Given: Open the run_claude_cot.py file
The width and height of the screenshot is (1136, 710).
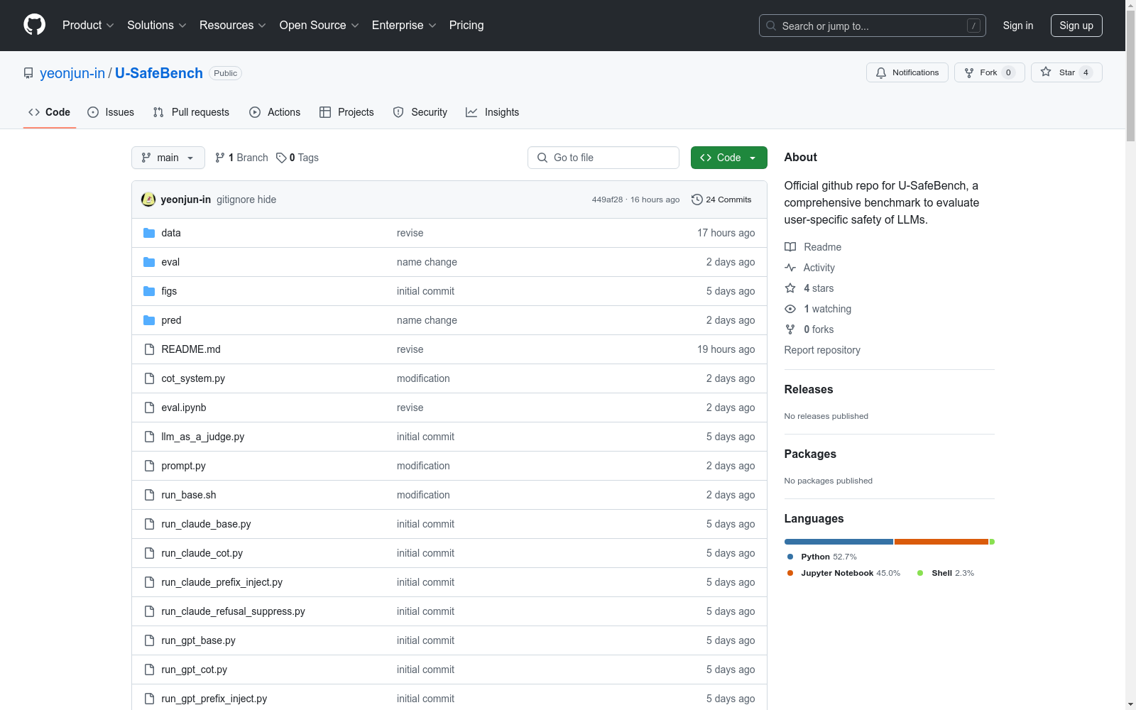Looking at the screenshot, I should (202, 553).
